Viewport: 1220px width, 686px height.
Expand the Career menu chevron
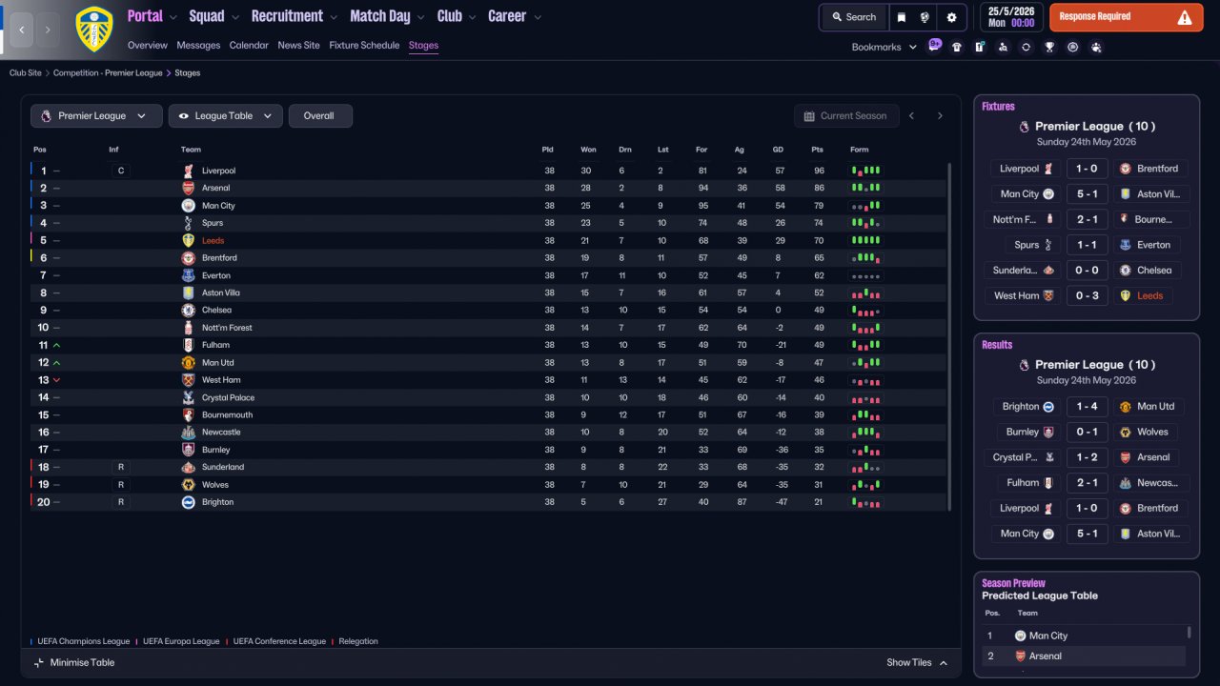pos(538,17)
